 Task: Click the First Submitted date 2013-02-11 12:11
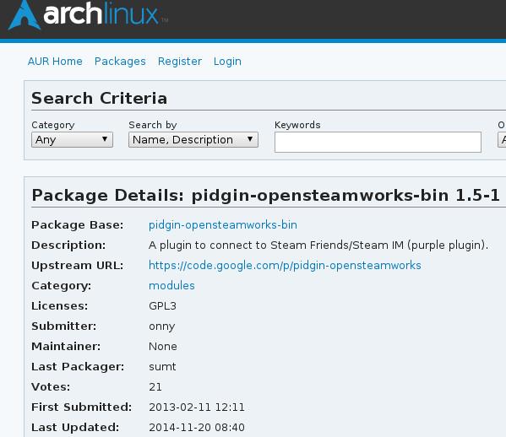point(197,407)
